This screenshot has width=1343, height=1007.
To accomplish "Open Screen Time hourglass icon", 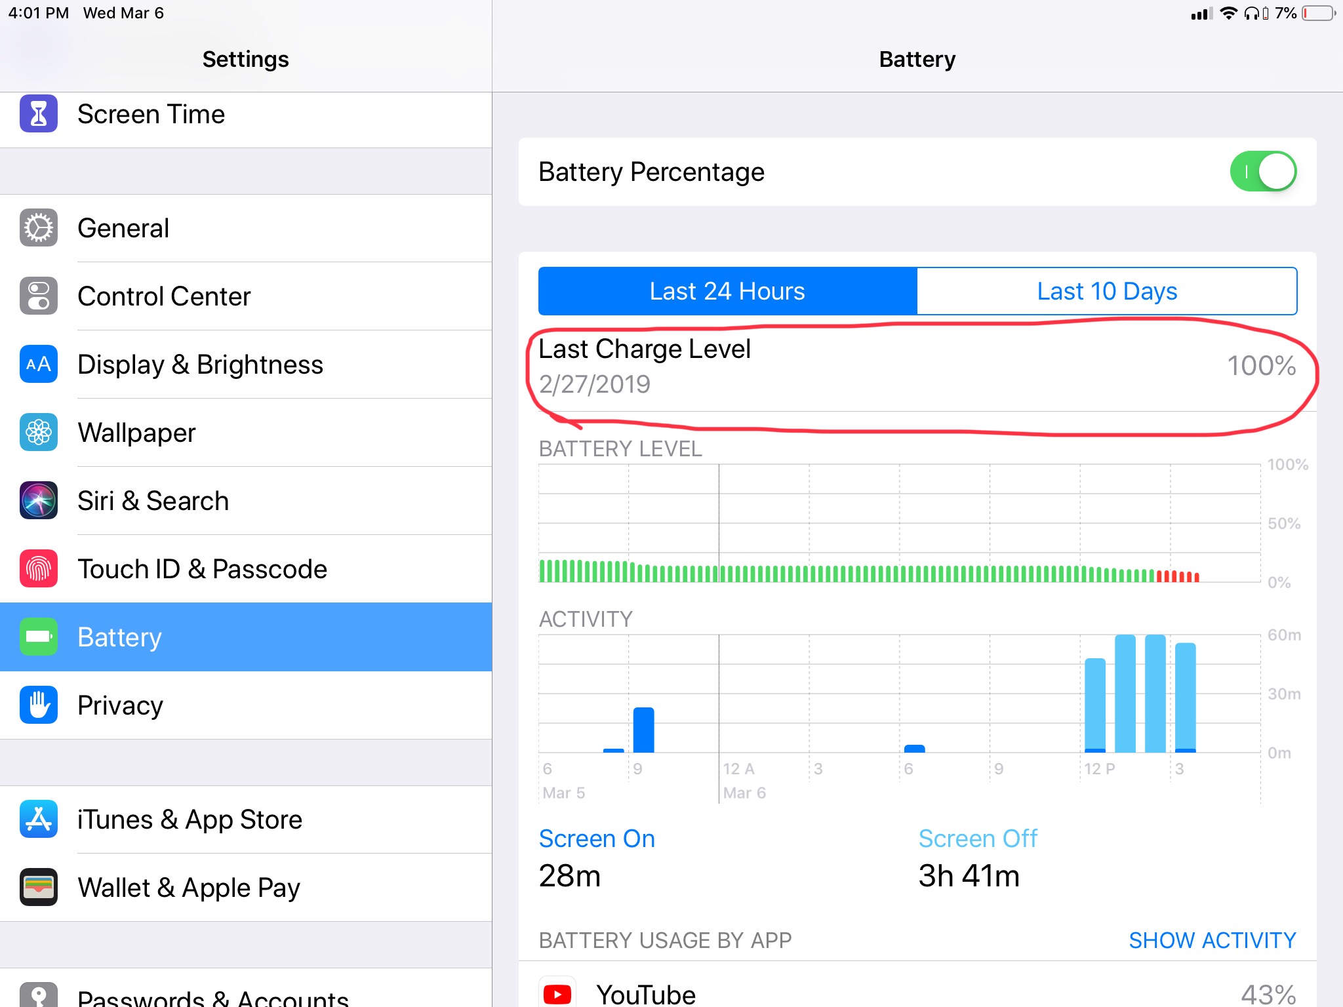I will 39,114.
